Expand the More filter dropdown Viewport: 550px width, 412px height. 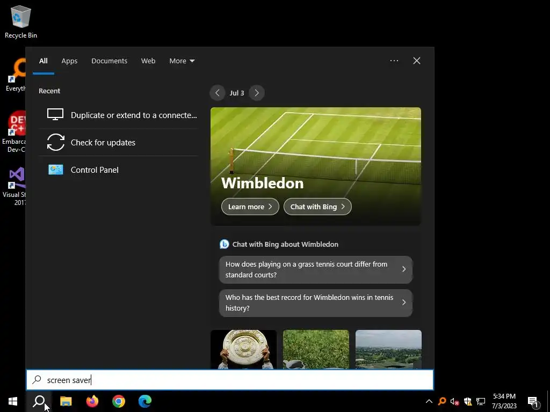click(x=182, y=61)
